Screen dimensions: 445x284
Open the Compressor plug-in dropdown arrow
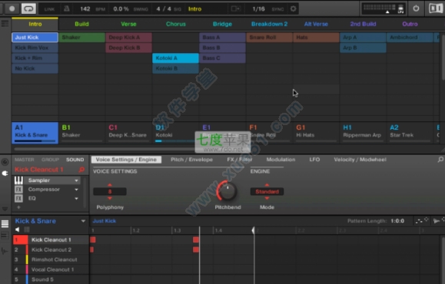(x=76, y=190)
